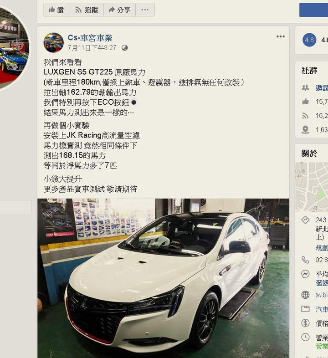The image size is (328, 358).
Task: Click the phone number handset icon
Action: tap(305, 260)
